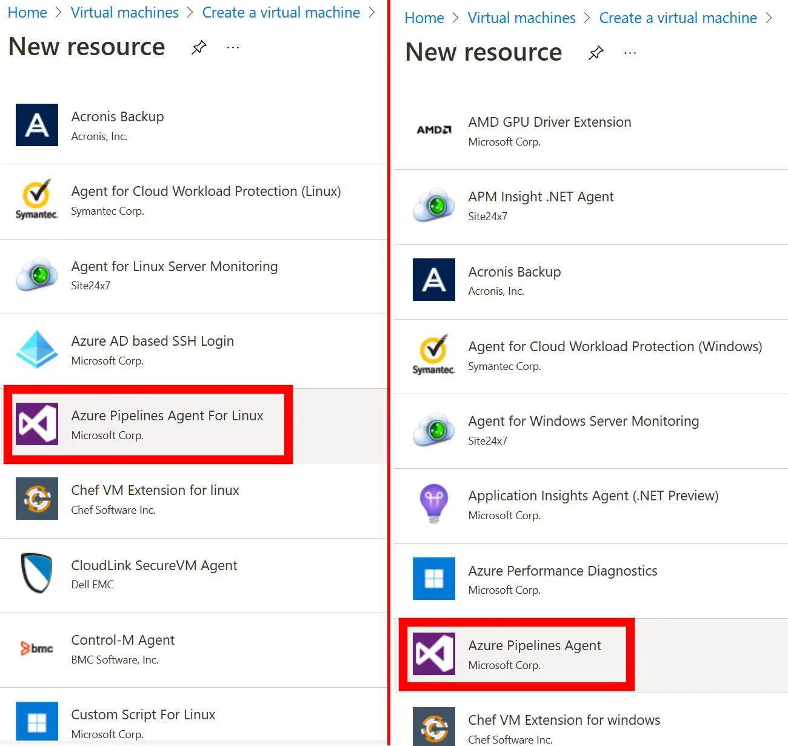This screenshot has width=788, height=746.
Task: Select Azure Pipelines Agent For Linux
Action: click(x=167, y=415)
